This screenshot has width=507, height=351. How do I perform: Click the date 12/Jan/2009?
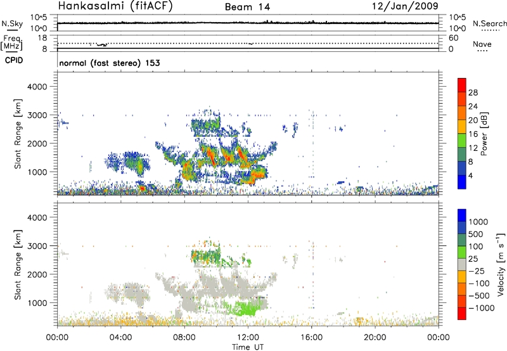pyautogui.click(x=405, y=6)
